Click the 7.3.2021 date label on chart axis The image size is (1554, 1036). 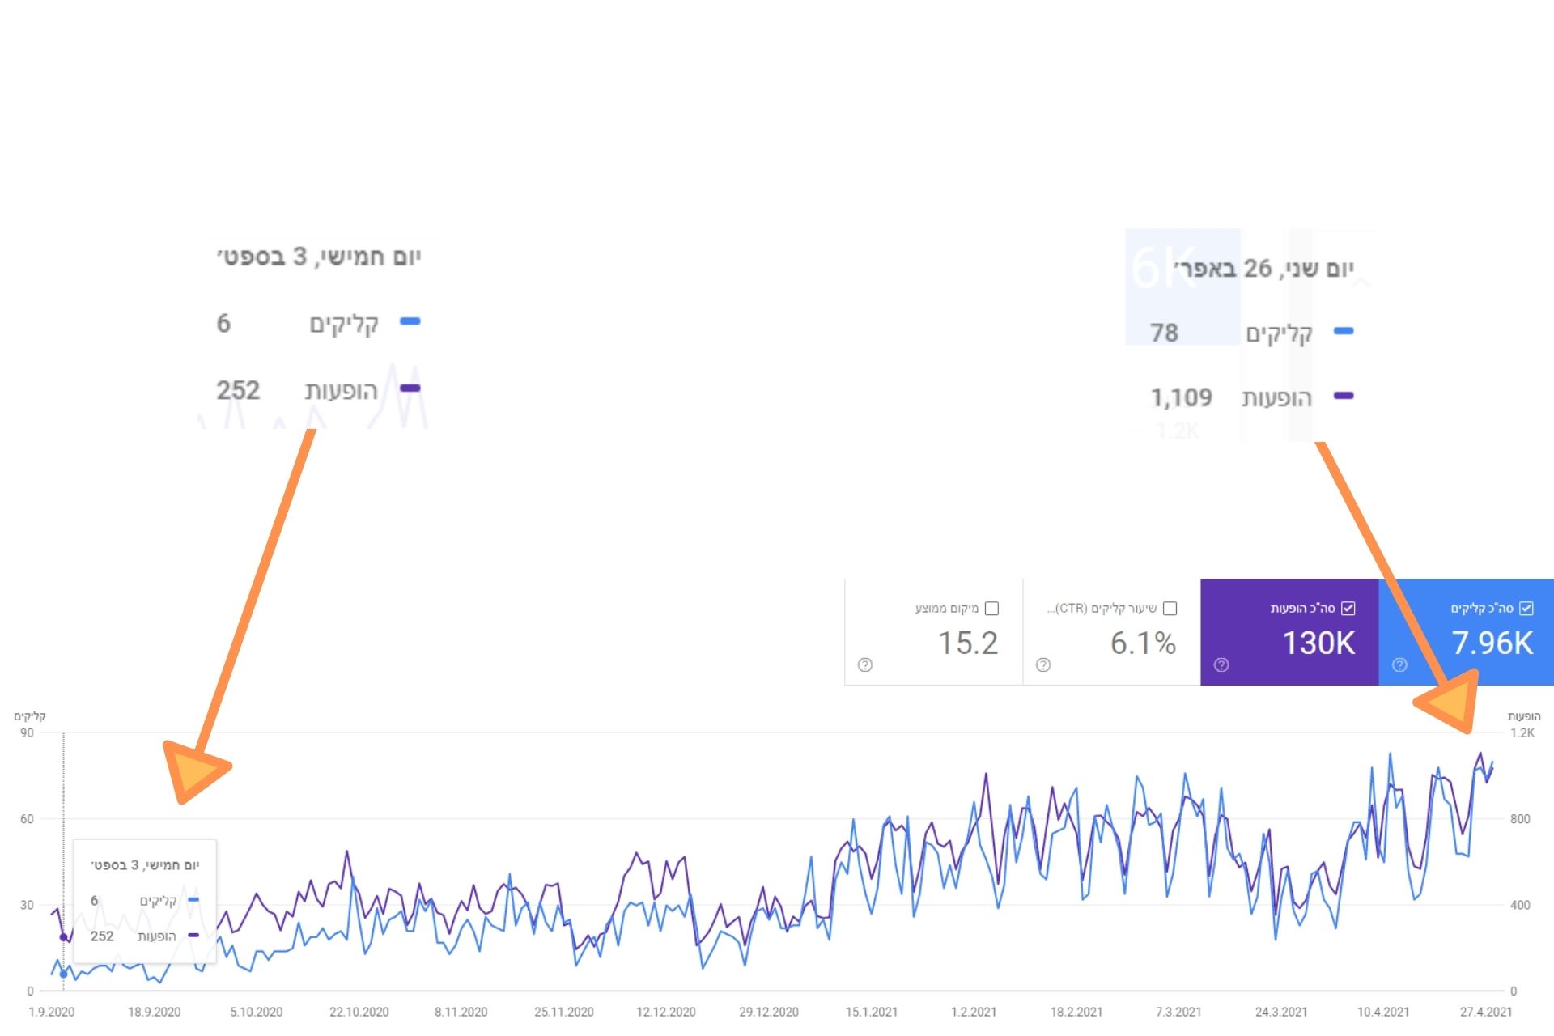pos(1178,1012)
